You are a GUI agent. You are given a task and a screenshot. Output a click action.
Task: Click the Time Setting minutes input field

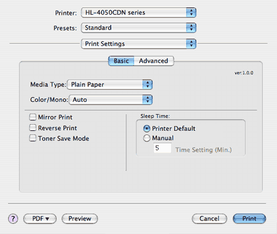tap(163, 148)
